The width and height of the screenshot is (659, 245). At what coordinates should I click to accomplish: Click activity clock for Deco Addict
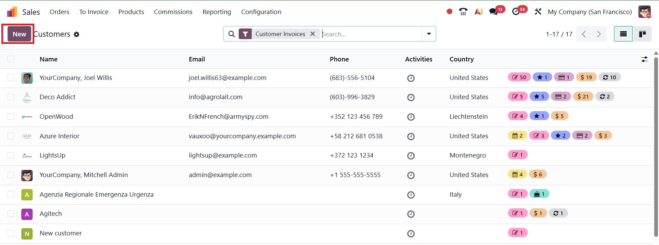tap(411, 97)
